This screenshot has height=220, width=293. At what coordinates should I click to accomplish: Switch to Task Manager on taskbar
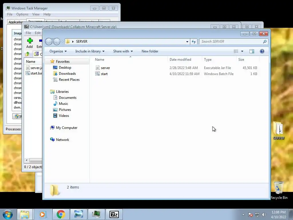96,214
